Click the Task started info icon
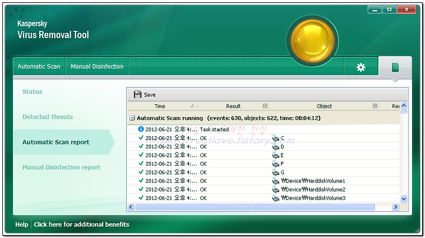425x238 pixels. [x=140, y=129]
